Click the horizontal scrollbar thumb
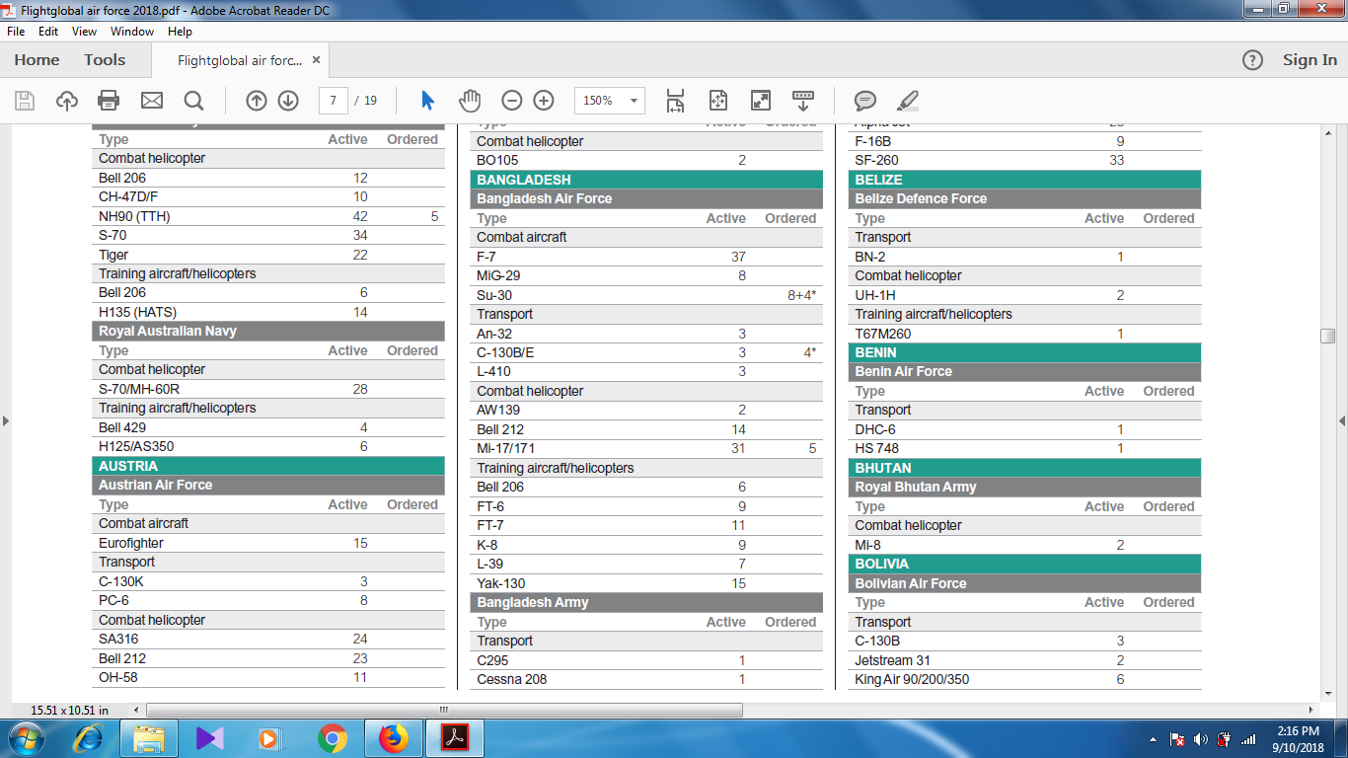 pyautogui.click(x=444, y=710)
